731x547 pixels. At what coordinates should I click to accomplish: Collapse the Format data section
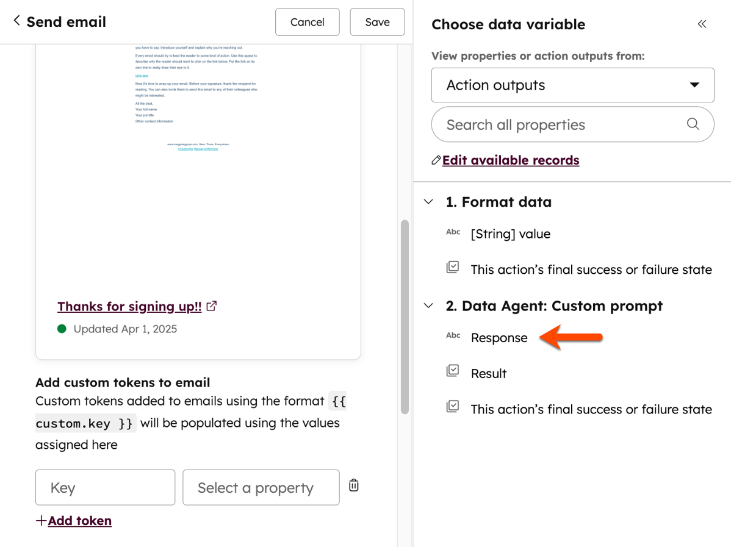[x=428, y=202]
